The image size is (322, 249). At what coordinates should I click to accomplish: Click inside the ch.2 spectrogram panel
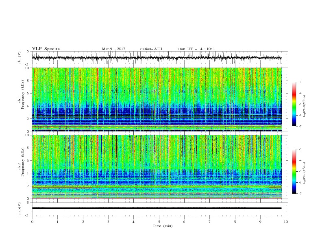(x=157, y=167)
